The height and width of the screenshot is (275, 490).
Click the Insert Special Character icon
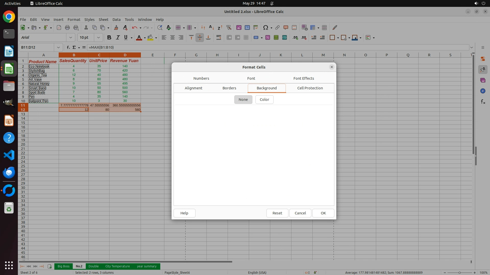(265, 28)
